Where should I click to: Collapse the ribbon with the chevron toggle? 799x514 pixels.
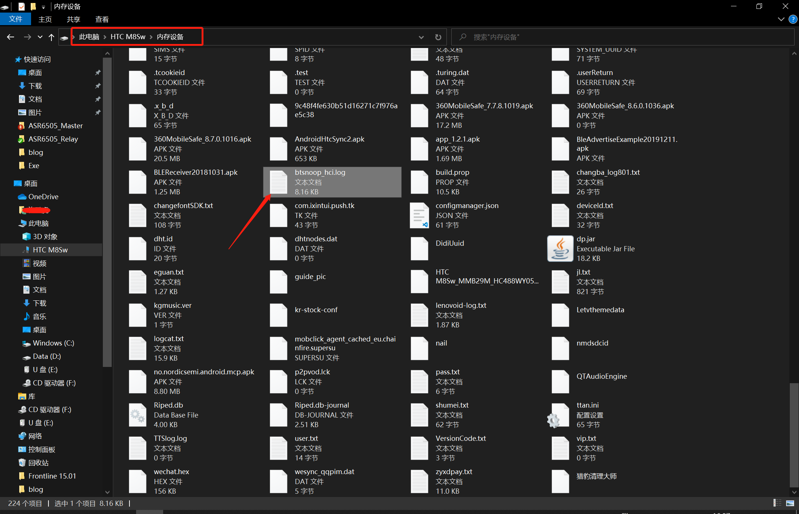(x=781, y=19)
